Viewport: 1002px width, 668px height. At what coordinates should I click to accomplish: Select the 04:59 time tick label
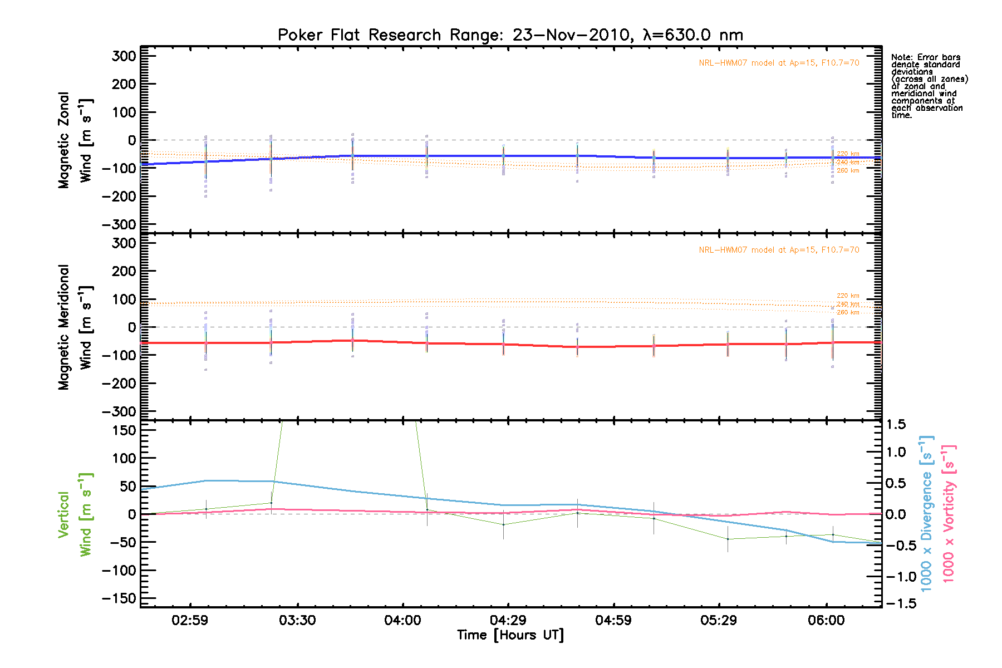[x=613, y=621]
